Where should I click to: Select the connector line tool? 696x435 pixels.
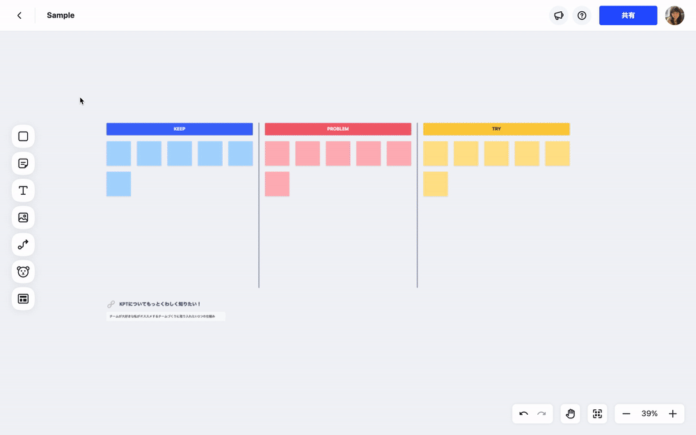23,244
